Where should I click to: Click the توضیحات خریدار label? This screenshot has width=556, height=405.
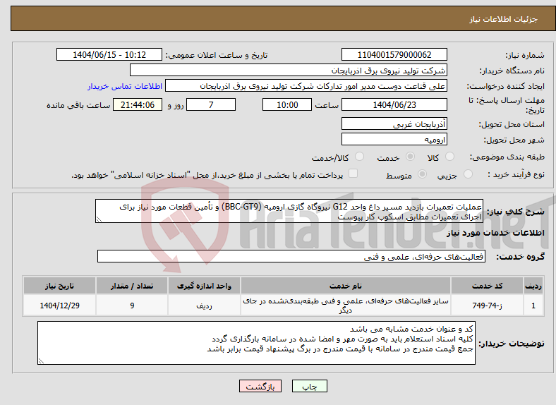tap(512, 344)
